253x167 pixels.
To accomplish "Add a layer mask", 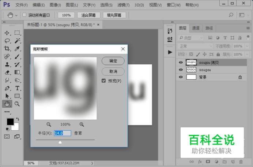I will pos(208,162).
